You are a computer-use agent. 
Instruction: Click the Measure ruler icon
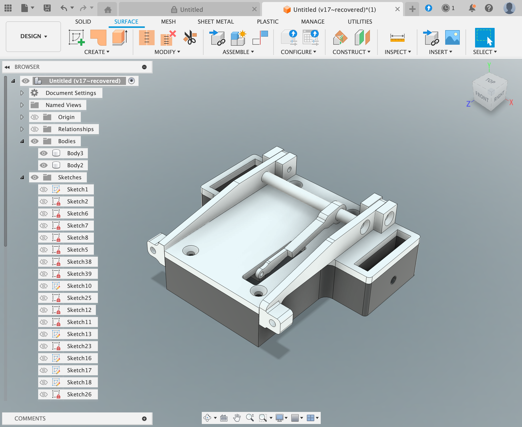397,38
